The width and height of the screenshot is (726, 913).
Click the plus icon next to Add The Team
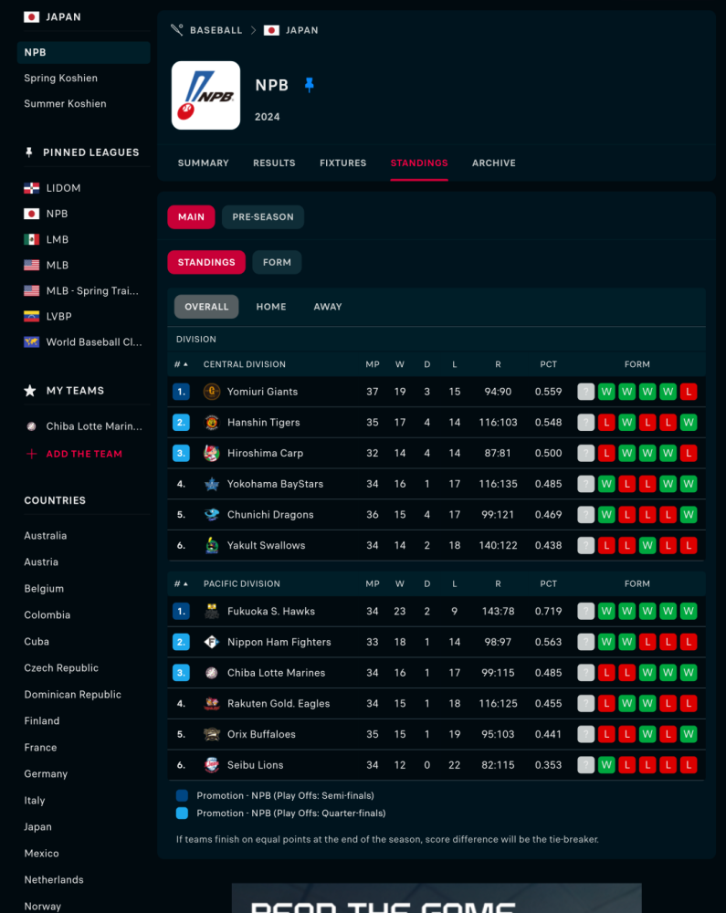(x=31, y=454)
